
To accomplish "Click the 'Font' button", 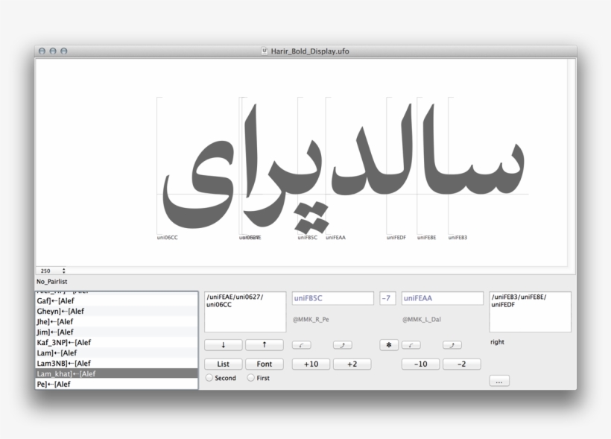I will tap(265, 364).
